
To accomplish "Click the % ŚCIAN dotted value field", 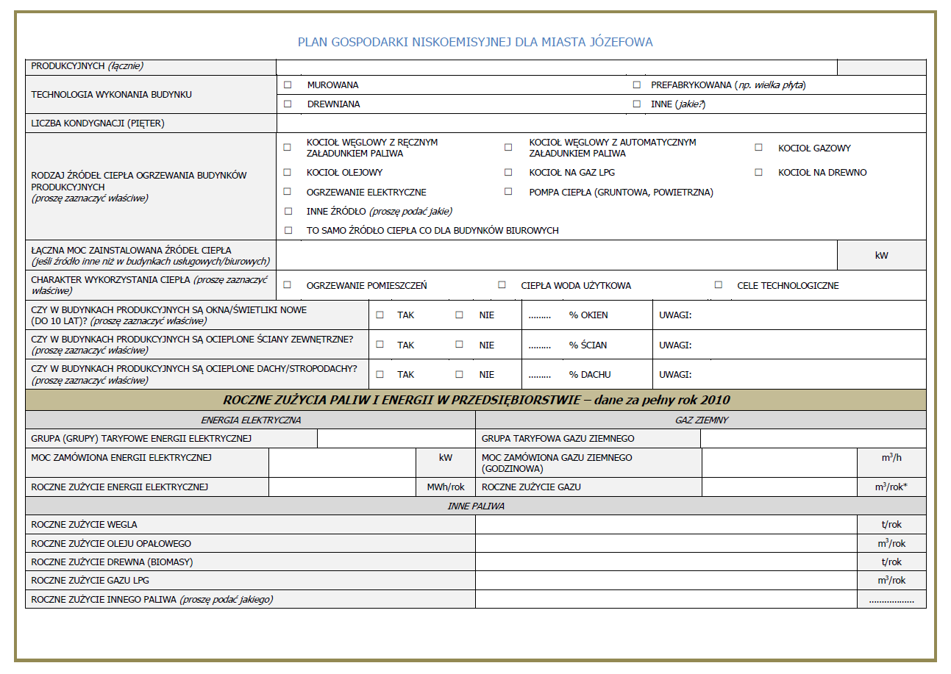I will click(540, 345).
